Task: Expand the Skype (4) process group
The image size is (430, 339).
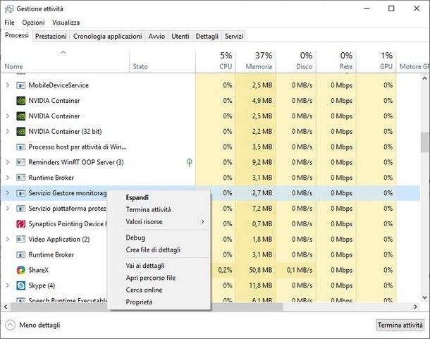Action: pyautogui.click(x=8, y=285)
